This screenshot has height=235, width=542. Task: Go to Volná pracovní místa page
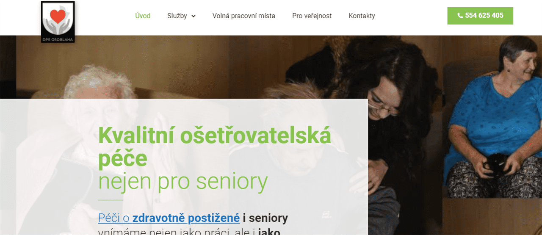point(244,16)
